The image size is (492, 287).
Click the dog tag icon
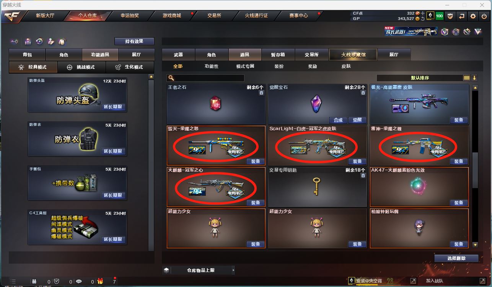pos(62,41)
